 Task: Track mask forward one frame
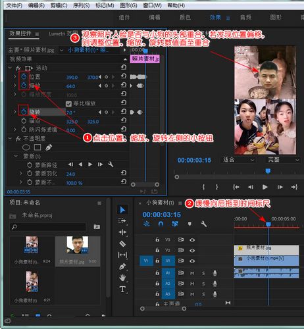100,164
